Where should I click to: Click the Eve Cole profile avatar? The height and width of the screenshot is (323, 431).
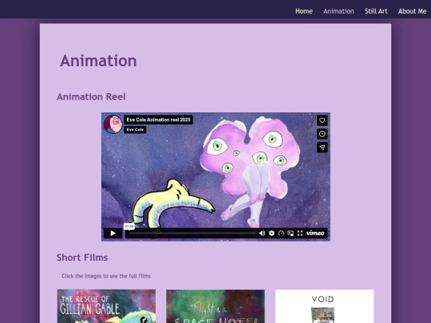click(x=113, y=124)
